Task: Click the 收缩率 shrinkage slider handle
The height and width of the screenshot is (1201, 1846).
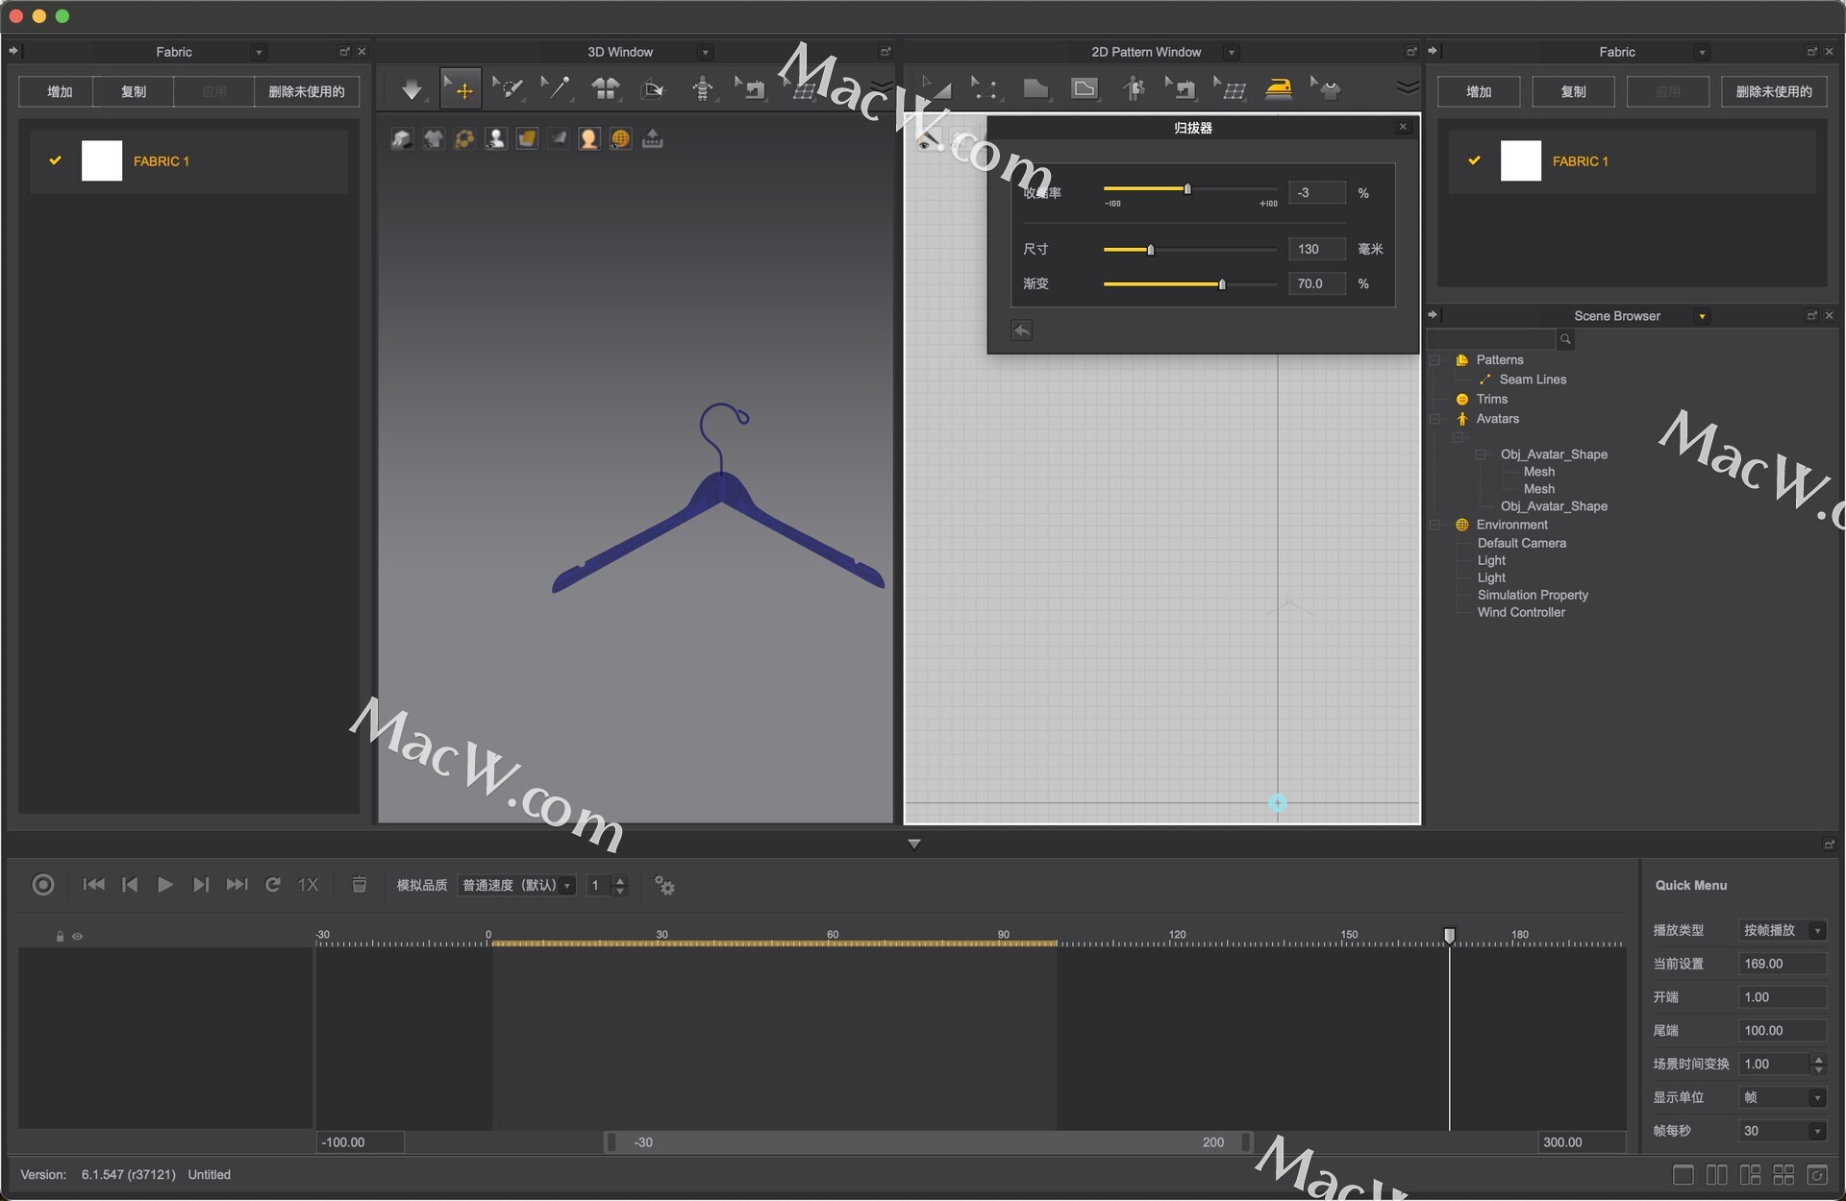Action: pyautogui.click(x=1187, y=189)
